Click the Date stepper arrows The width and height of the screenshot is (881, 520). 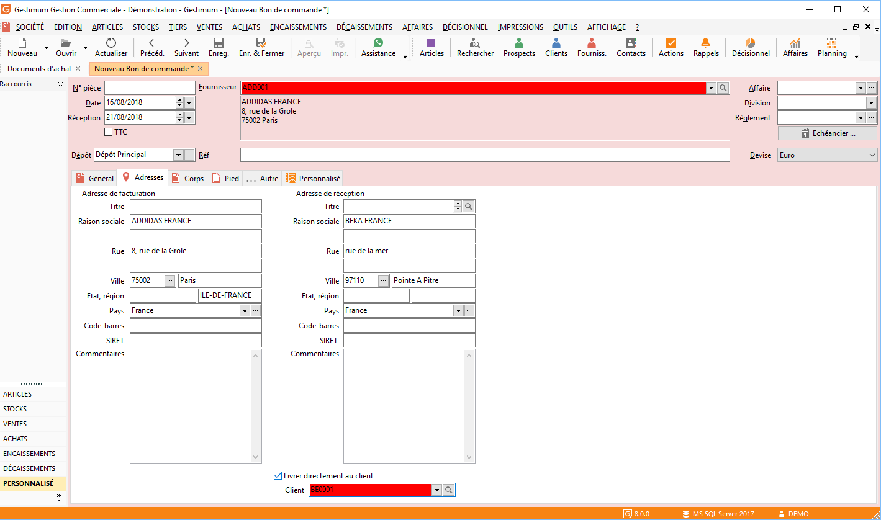(x=180, y=102)
